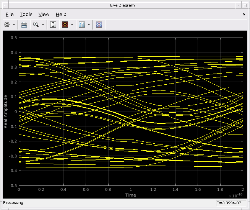Click the Processing status text
250x210 pixels.
13,203
